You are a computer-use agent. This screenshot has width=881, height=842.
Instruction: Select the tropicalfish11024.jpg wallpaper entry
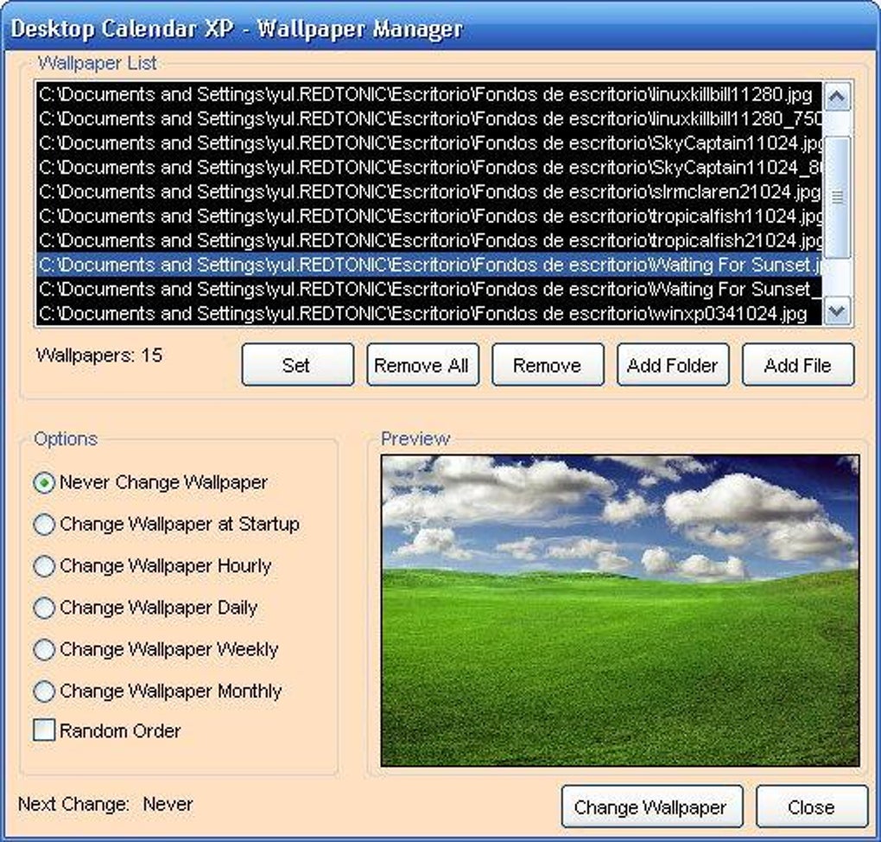423,216
